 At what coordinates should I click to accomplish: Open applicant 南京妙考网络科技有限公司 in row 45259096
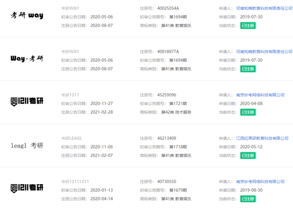tap(260, 95)
